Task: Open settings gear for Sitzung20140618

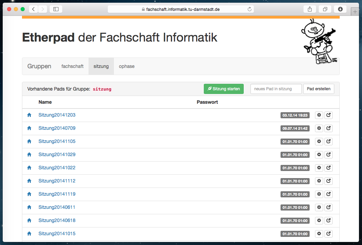Action: pos(319,220)
